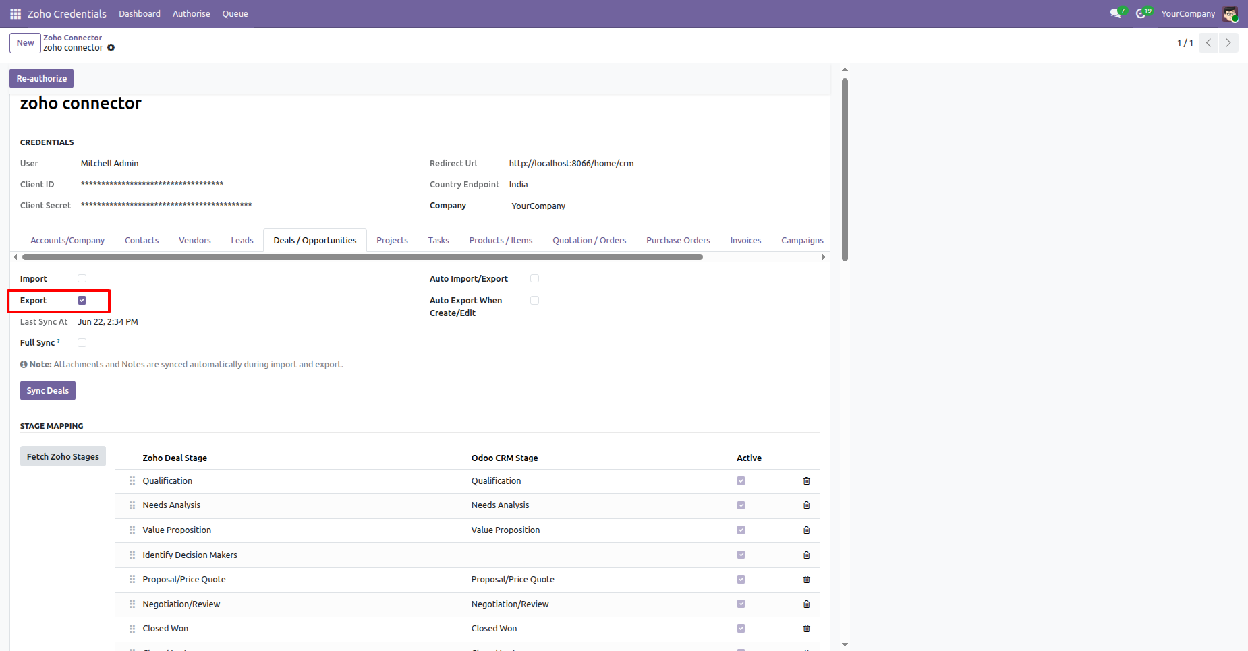Screen dimensions: 1248x651
Task: Click the Fetch Zoho Stages button
Action: tap(63, 457)
